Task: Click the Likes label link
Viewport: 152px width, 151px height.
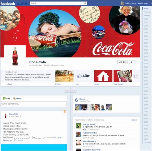Action: (77, 84)
